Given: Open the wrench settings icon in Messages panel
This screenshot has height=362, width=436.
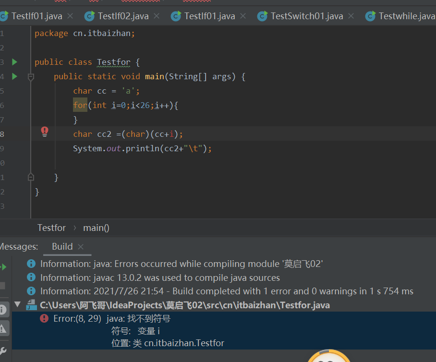Looking at the screenshot, I should click(x=3, y=351).
